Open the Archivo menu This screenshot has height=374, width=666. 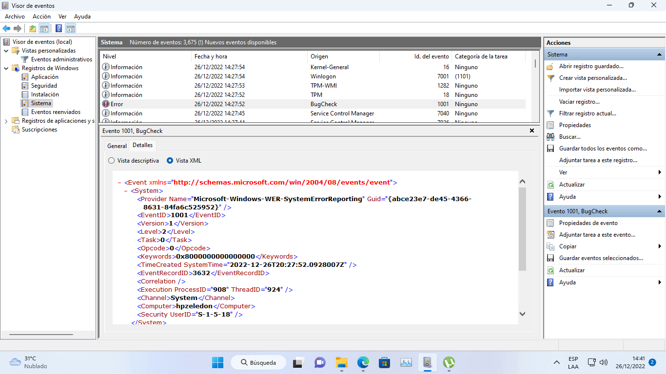click(15, 17)
